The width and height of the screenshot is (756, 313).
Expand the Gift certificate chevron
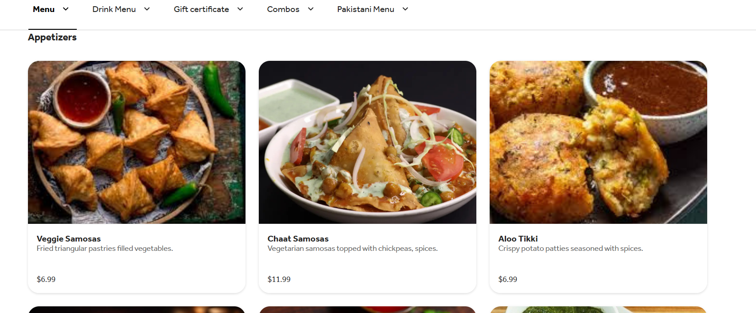tap(240, 8)
